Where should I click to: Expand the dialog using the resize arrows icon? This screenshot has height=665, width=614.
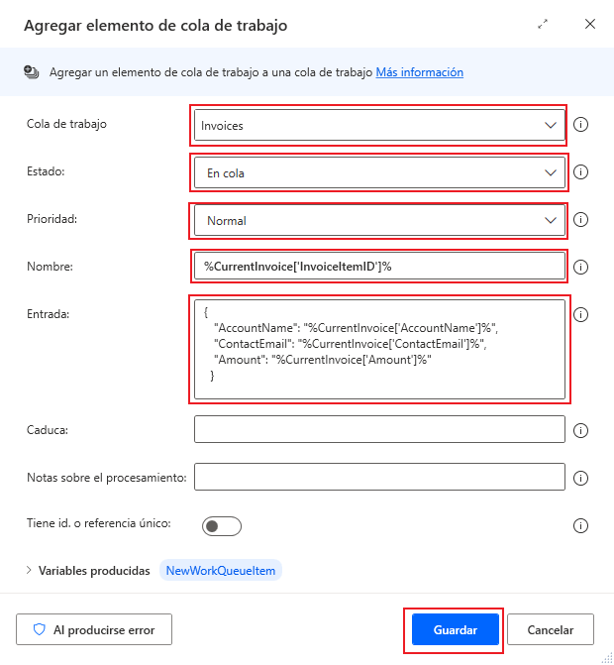click(543, 25)
